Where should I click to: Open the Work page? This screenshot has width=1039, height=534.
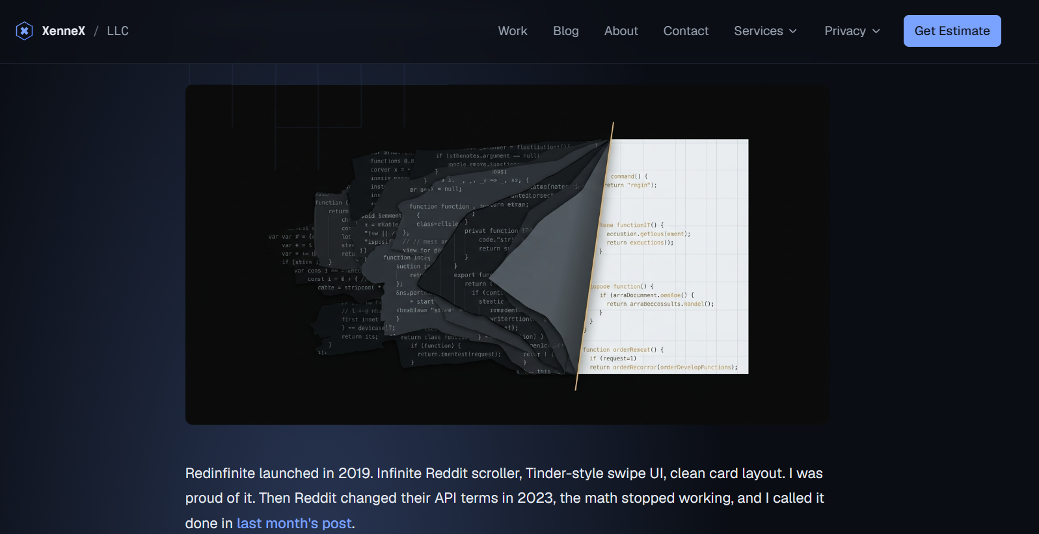click(513, 31)
